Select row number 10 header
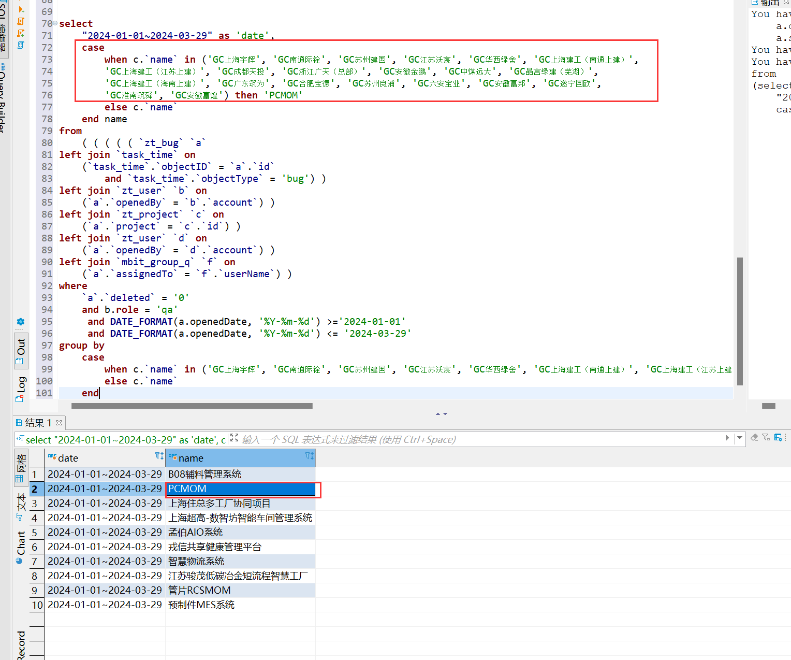This screenshot has width=791, height=660. coord(37,605)
